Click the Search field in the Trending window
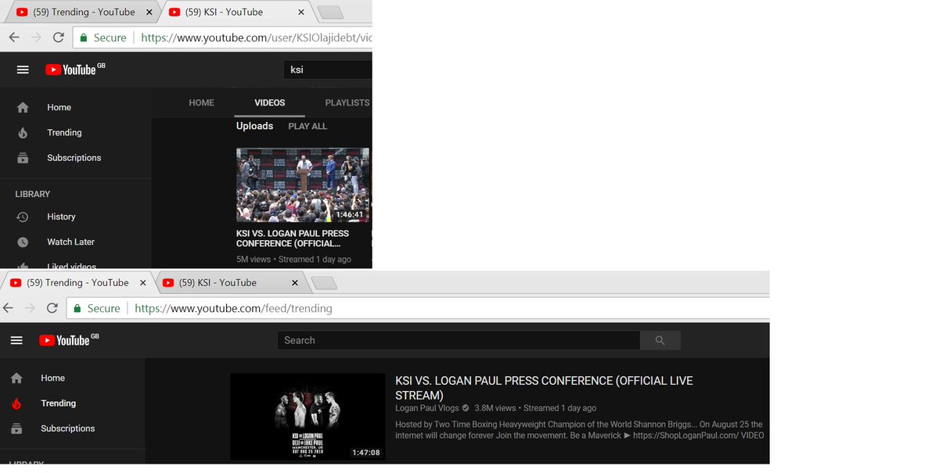Image resolution: width=939 pixels, height=473 pixels. 459,340
